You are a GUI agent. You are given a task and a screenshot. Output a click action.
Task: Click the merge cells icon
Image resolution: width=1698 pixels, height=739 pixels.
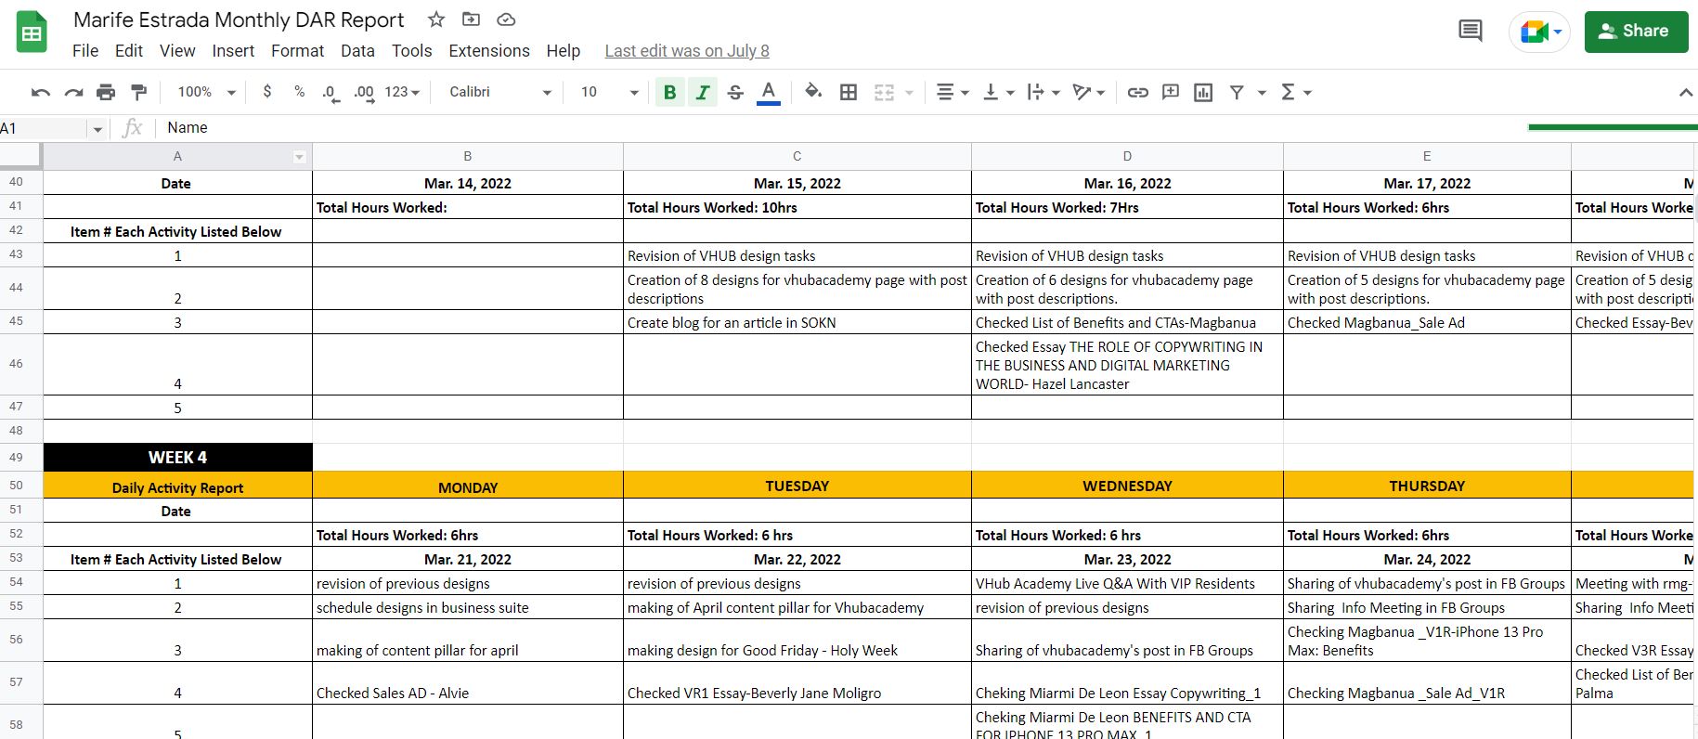(x=884, y=92)
